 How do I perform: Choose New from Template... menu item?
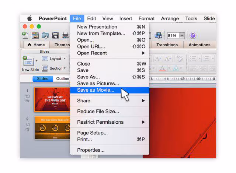[x=110, y=33]
